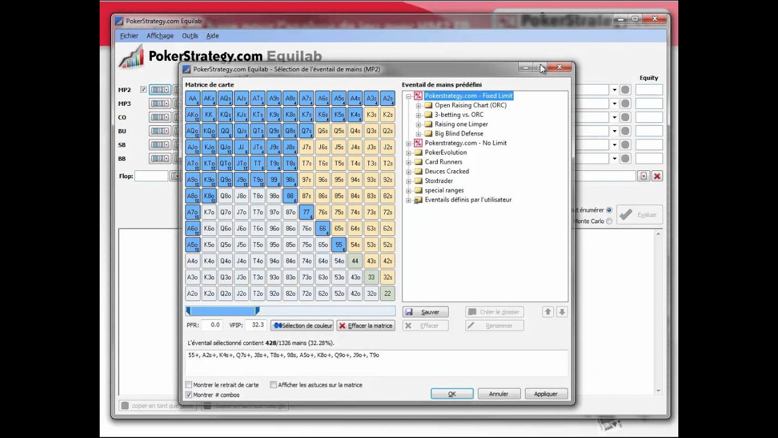Toggle the 44 pair cell in matrix
Screen dimensions: 778x438
click(355, 262)
